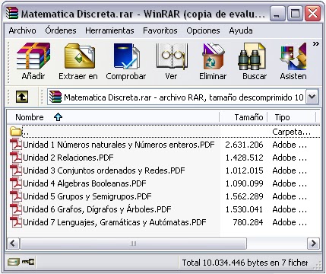The image size is (326, 274).
Task: Click size value 1.428.512
Action: 244,158
